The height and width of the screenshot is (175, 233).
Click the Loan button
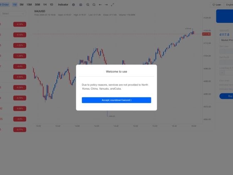[x=217, y=5]
